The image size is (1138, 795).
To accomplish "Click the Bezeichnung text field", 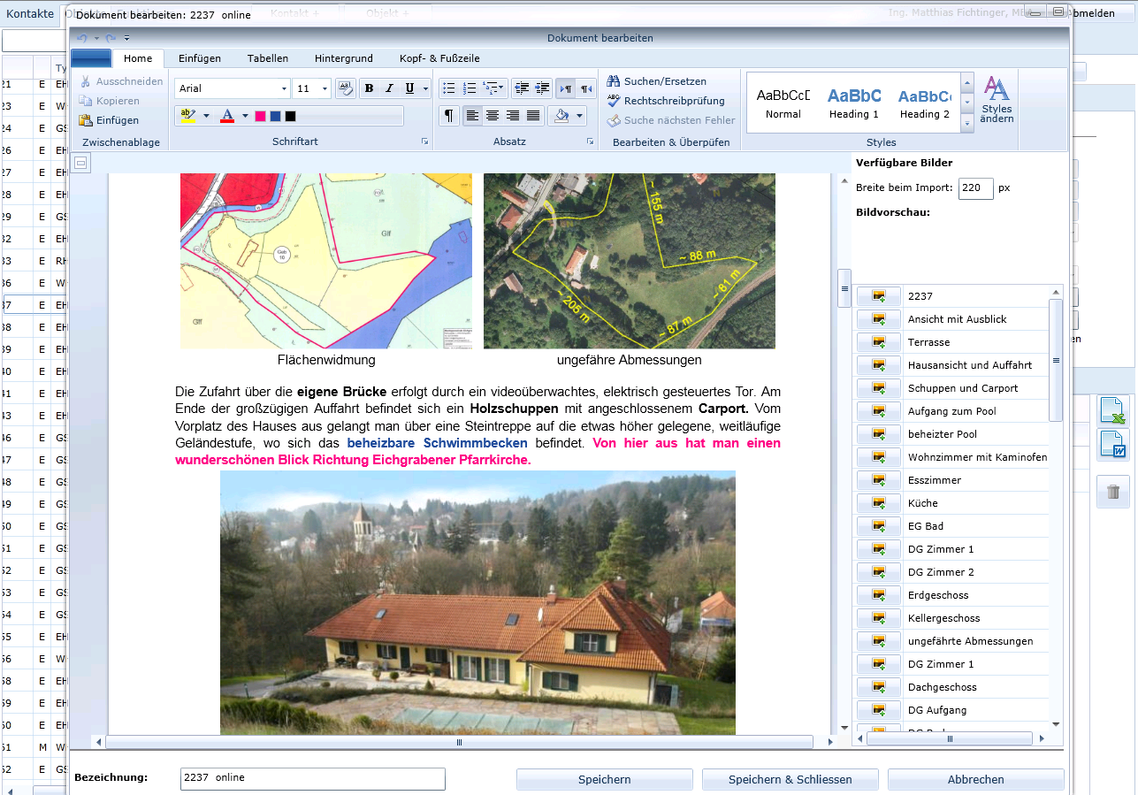I will point(312,778).
